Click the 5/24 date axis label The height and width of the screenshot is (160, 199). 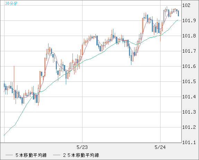[x=160, y=147]
